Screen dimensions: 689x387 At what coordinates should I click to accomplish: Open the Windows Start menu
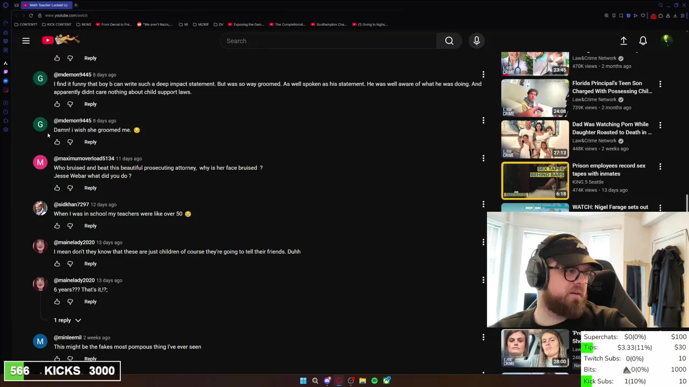tap(303, 381)
